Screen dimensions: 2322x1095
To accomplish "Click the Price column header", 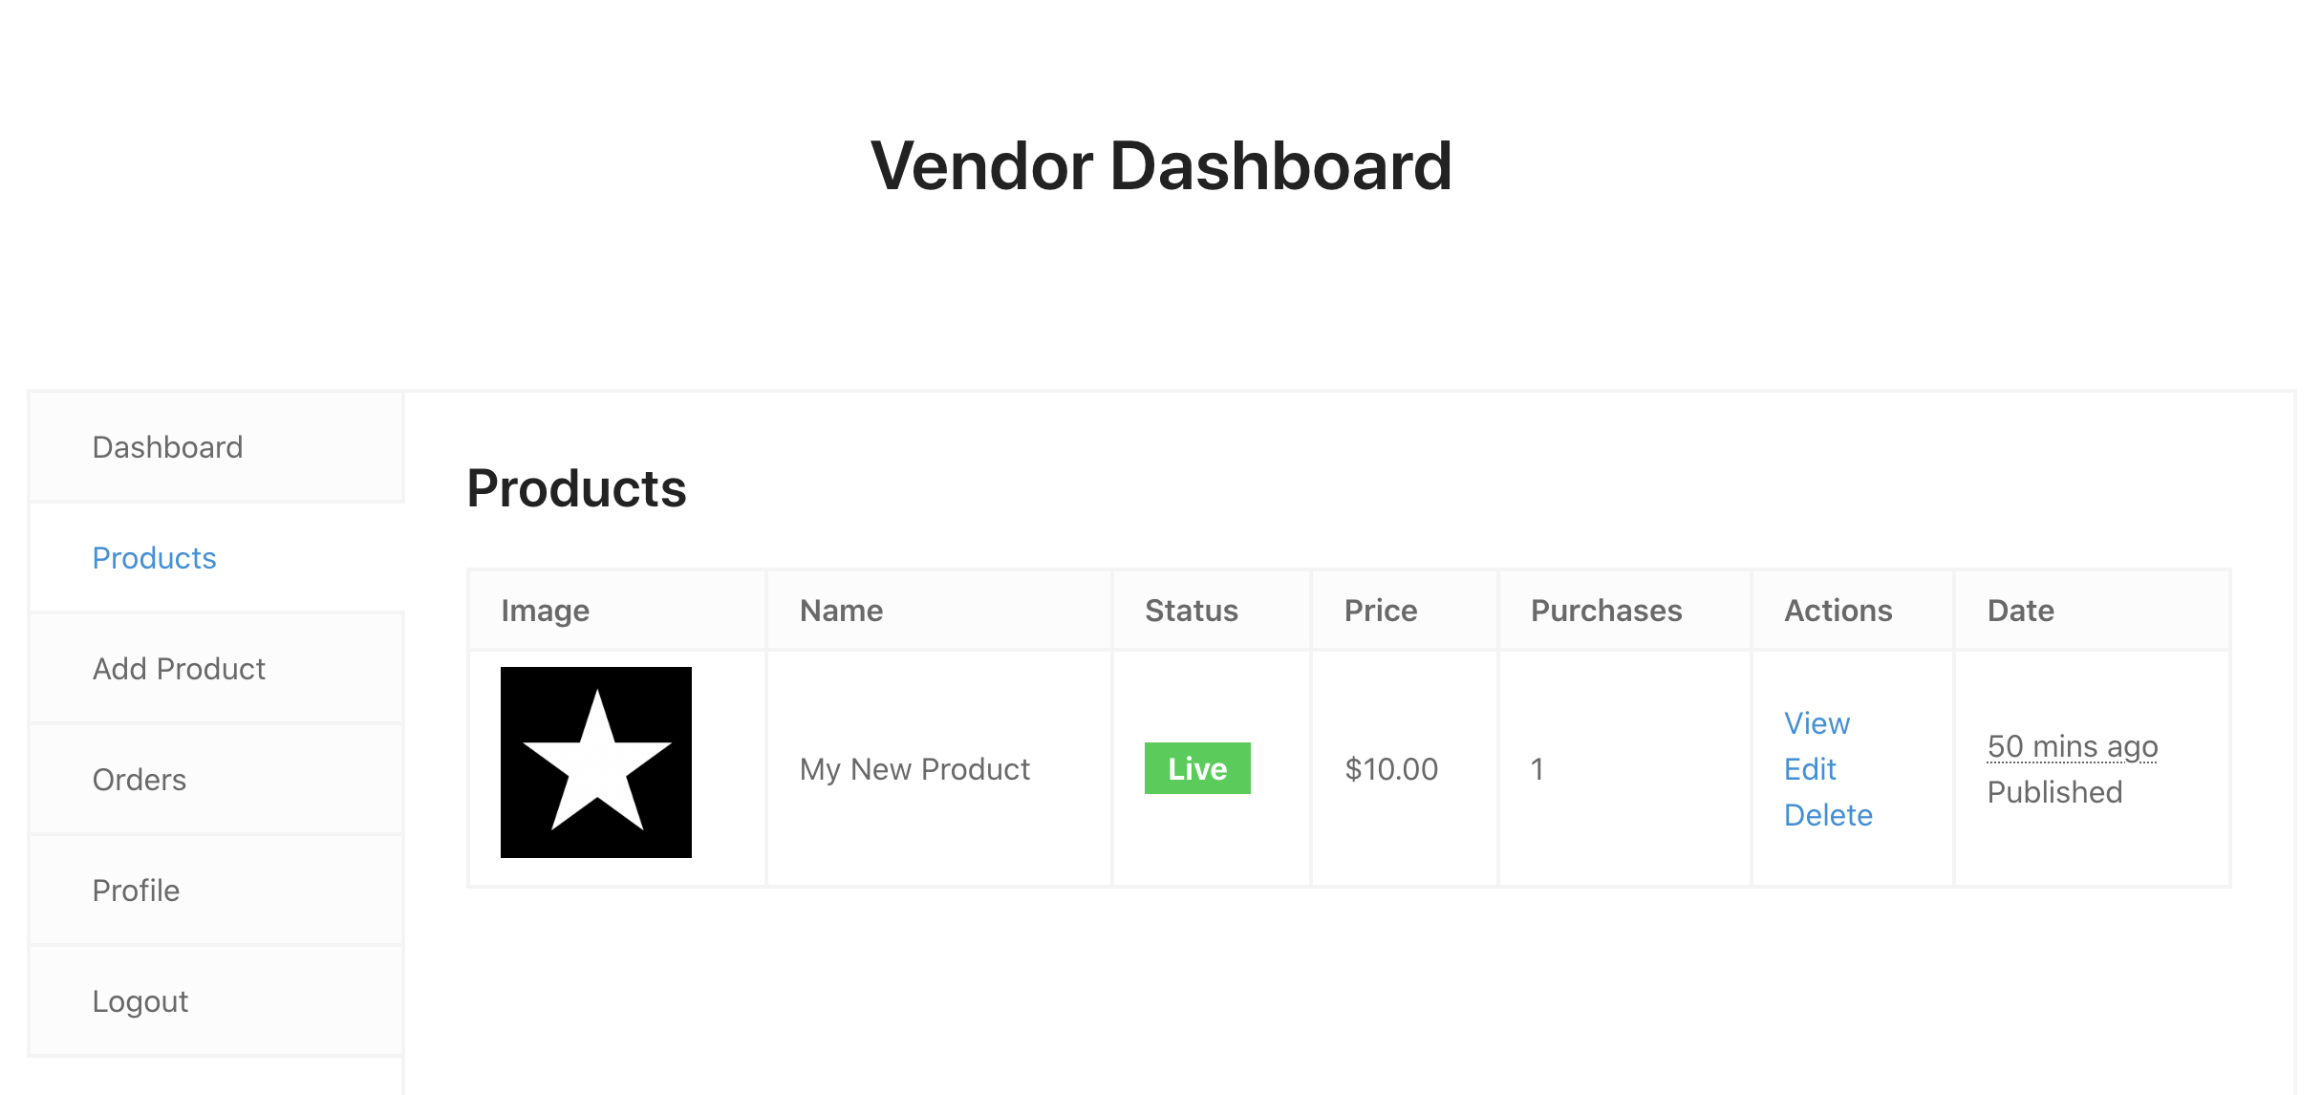I will (1381, 611).
